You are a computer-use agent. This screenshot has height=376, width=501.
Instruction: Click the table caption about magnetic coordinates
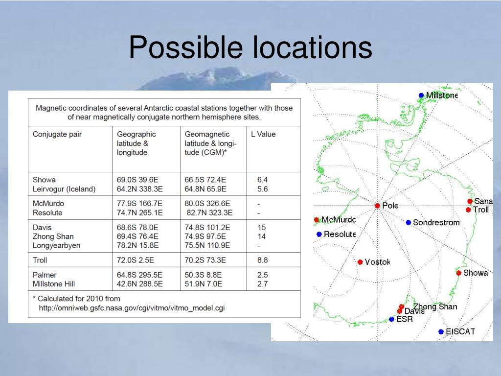164,113
